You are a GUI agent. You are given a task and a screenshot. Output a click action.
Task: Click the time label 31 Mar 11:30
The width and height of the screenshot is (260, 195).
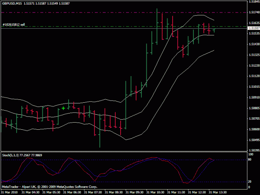coord(176,193)
